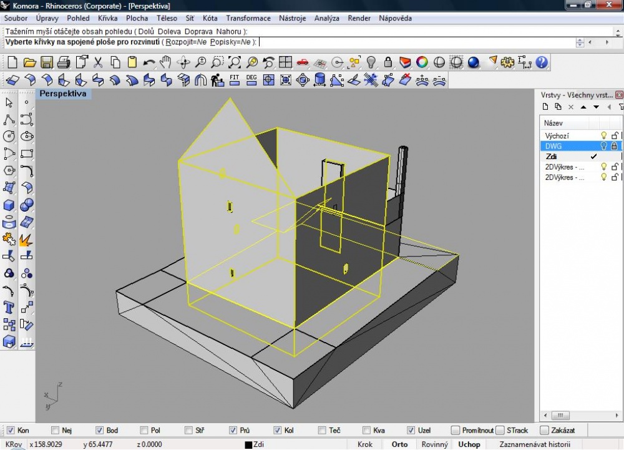Click Popisky=Ne command option
The width and height of the screenshot is (624, 450).
230,42
